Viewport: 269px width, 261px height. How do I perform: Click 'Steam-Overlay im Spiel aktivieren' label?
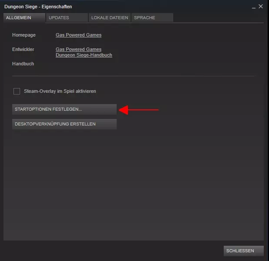[60, 91]
